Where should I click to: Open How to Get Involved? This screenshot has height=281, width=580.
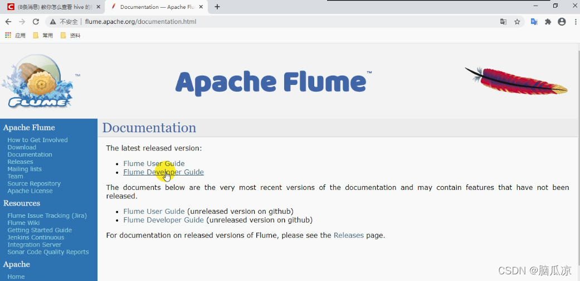[37, 140]
